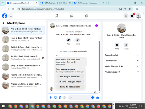Viewport: 145px width, 109px height.
Task: Open the taskbar clock and date
Action: tap(133, 106)
